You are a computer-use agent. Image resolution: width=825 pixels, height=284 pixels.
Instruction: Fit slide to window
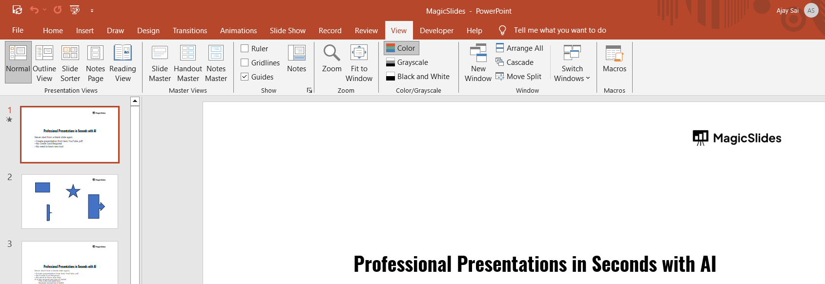point(359,63)
